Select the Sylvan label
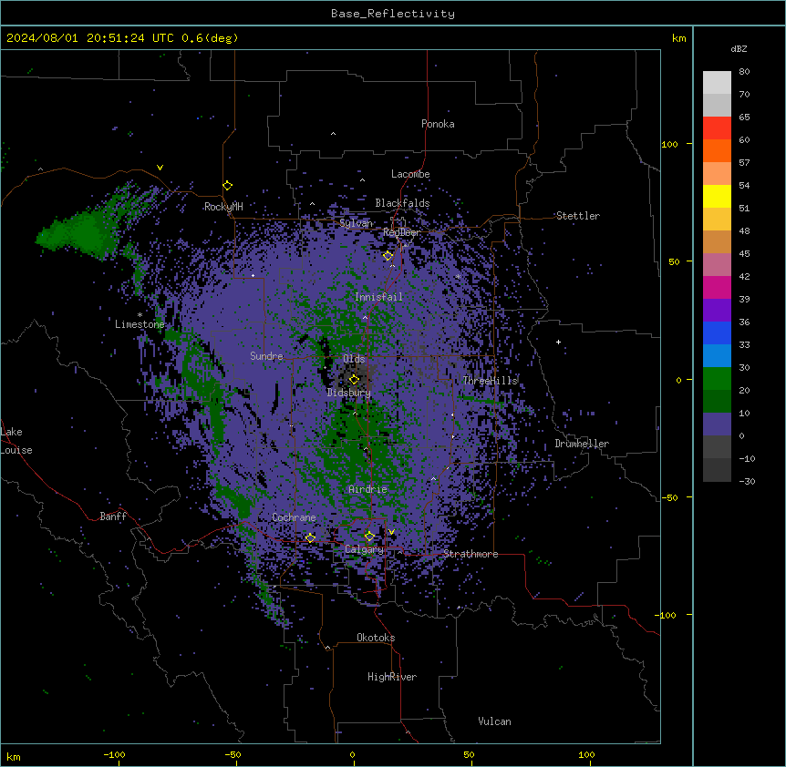The image size is (786, 767). 356,223
